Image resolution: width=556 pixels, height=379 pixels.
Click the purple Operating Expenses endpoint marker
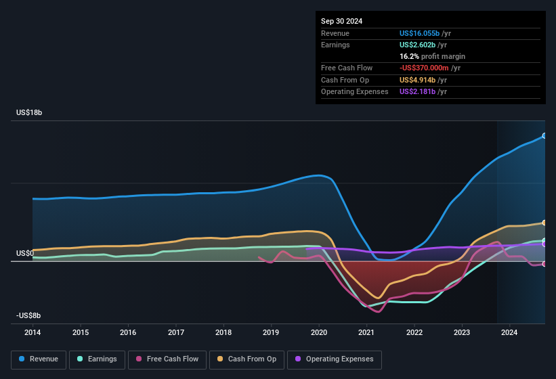[x=544, y=244]
